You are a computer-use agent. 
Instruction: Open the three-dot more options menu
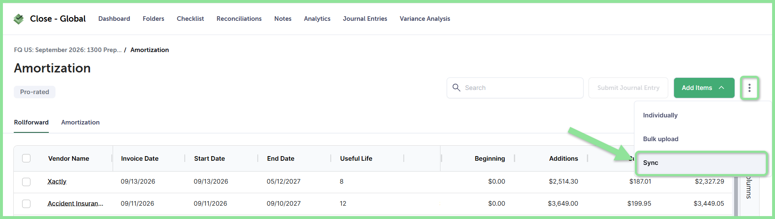click(750, 88)
